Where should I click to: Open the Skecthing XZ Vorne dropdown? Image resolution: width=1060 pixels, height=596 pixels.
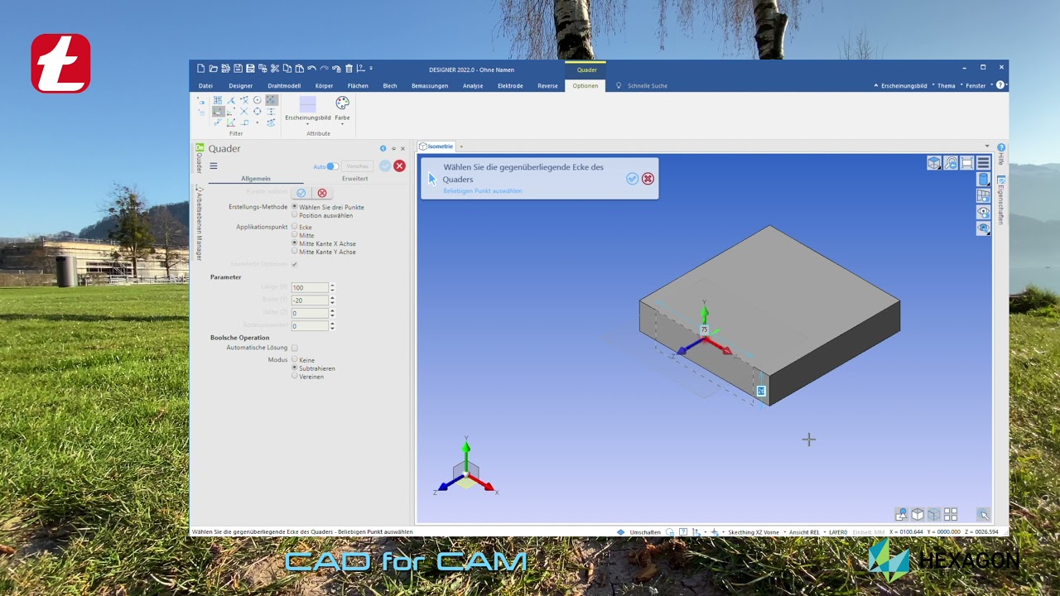coord(756,532)
